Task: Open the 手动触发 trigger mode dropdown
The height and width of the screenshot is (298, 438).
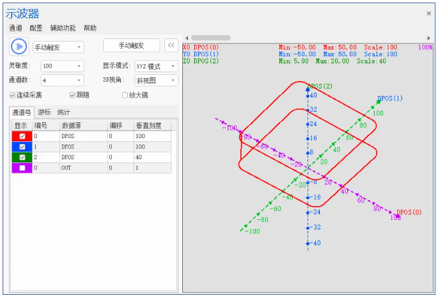Action: [58, 47]
